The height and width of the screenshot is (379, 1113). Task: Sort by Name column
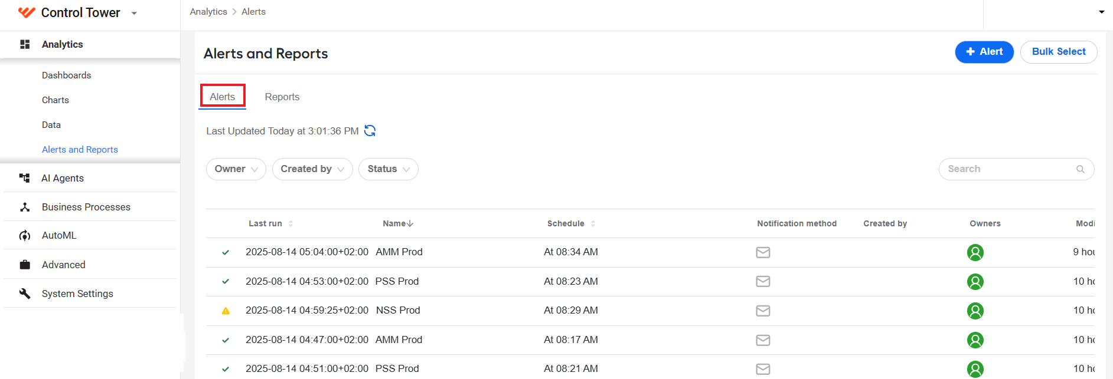point(398,223)
